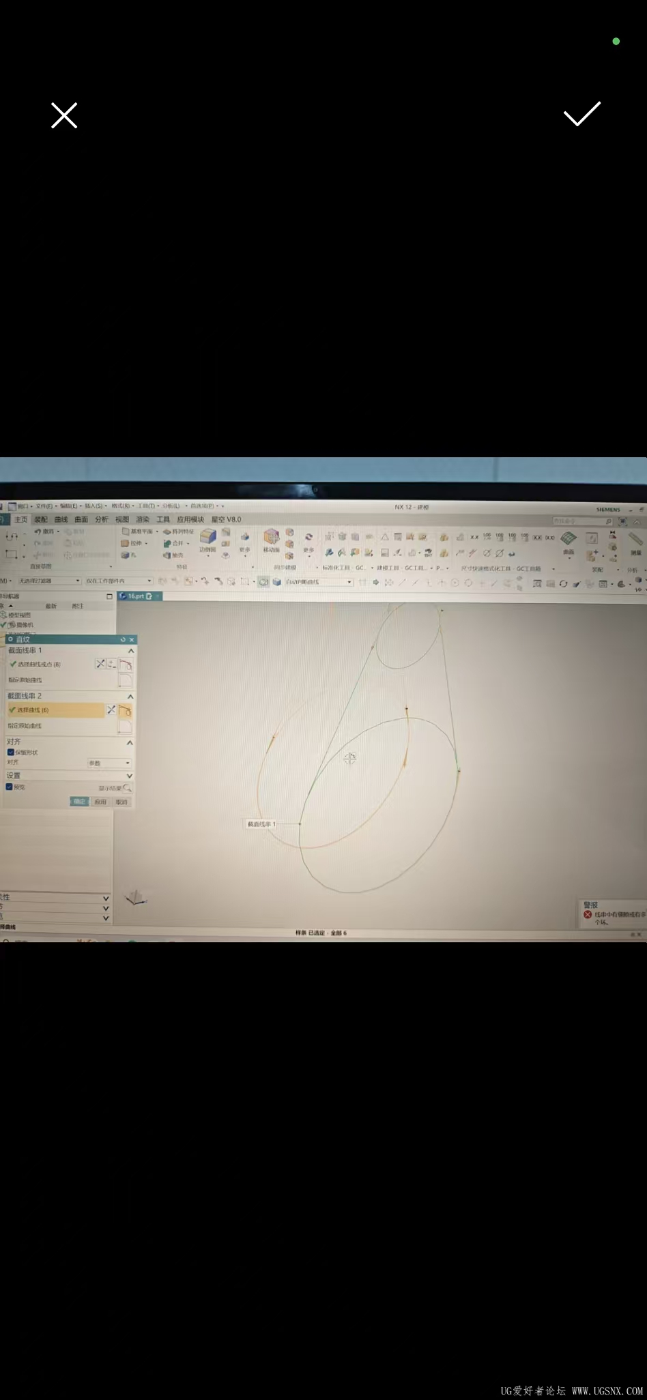Open the 仅在工作部件内 scope dropdown

118,581
